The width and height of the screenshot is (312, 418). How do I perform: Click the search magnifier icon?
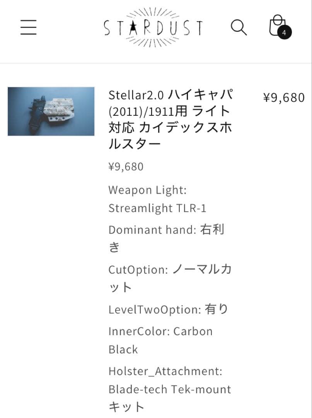click(x=239, y=28)
